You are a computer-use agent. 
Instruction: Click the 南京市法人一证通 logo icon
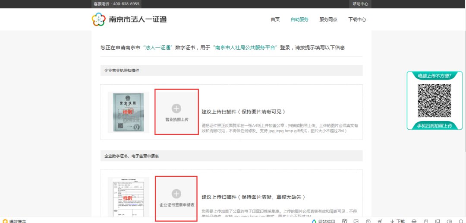[98, 19]
